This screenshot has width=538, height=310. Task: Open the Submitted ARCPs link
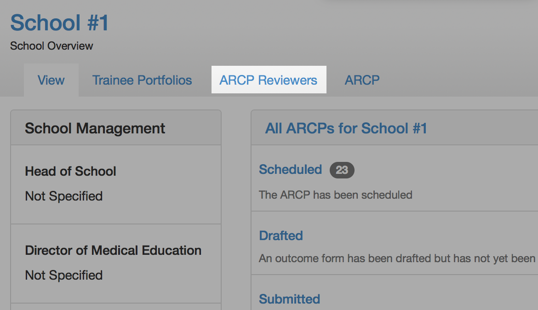click(x=289, y=299)
